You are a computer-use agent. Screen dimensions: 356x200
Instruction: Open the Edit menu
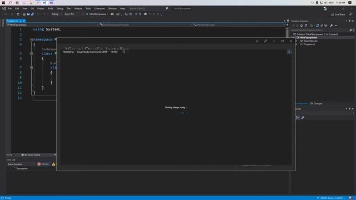pos(17,8)
